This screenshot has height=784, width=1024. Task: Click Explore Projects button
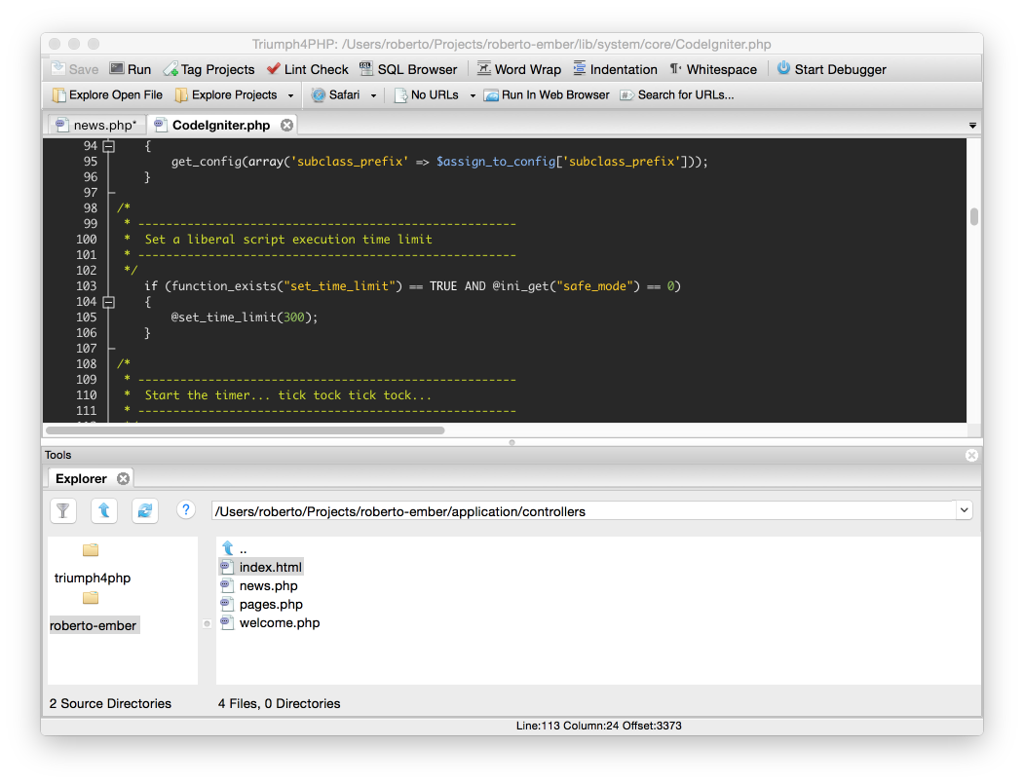click(x=227, y=95)
